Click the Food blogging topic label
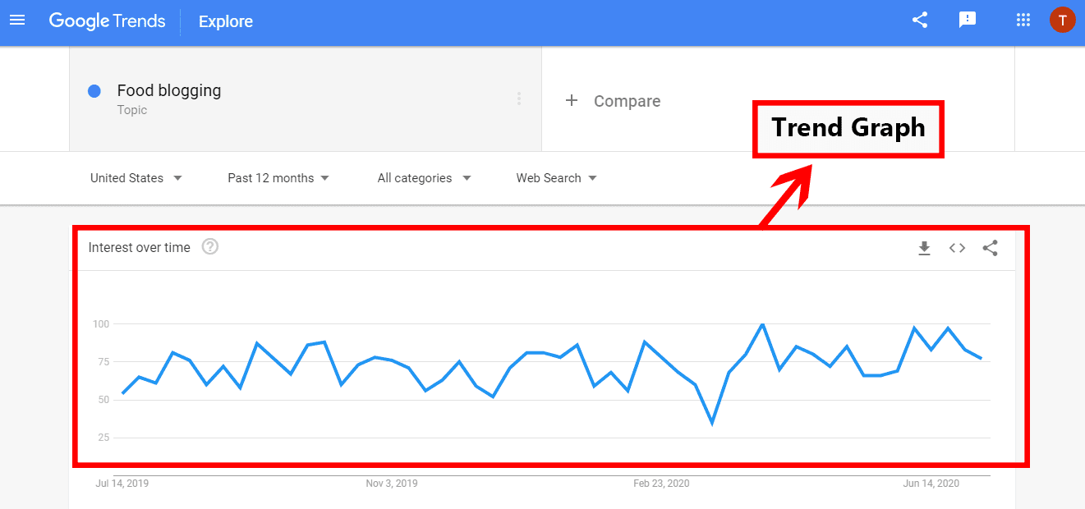The image size is (1085, 509). pos(168,90)
